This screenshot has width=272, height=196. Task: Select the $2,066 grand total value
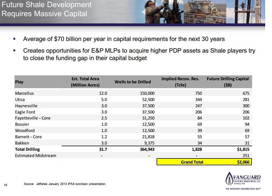[x=243, y=162]
